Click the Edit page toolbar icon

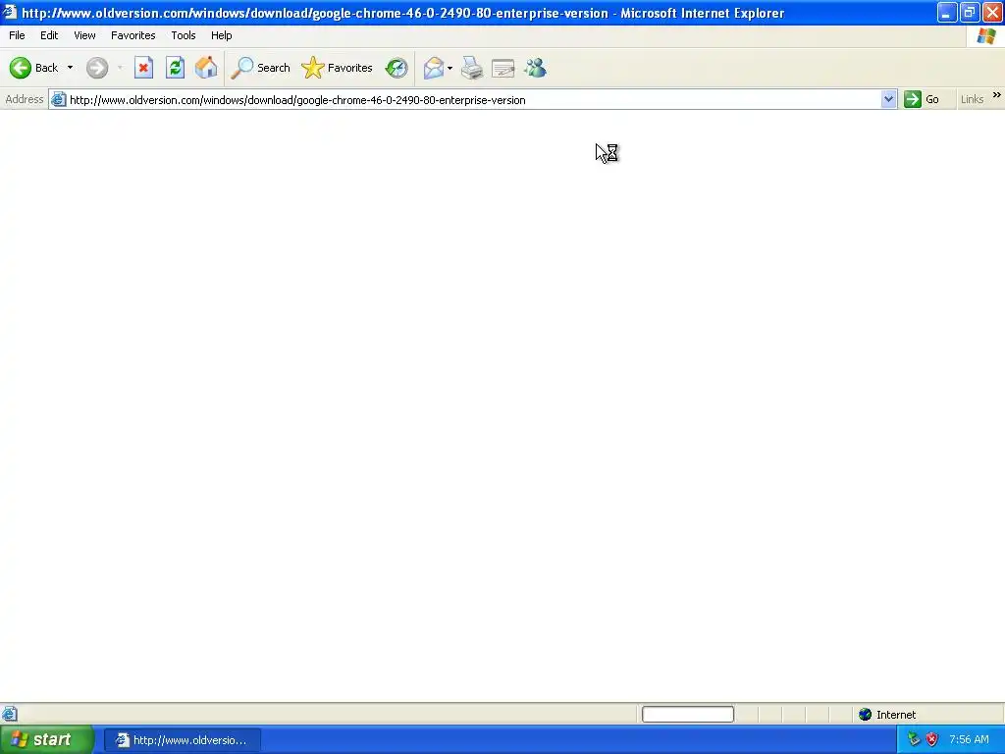click(x=503, y=68)
